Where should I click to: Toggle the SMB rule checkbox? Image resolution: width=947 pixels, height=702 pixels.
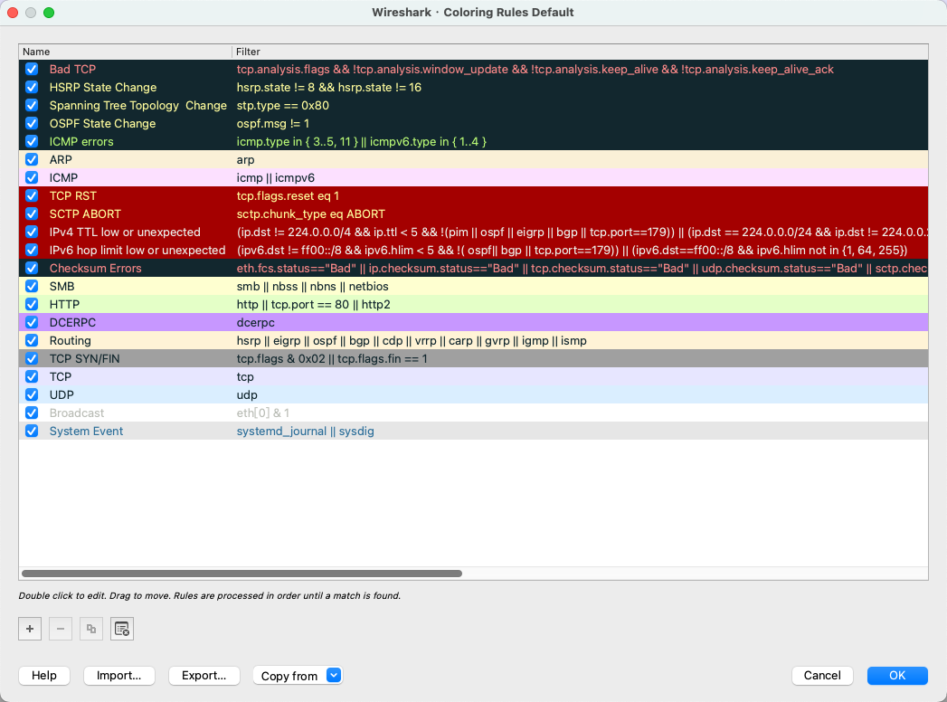pyautogui.click(x=32, y=287)
